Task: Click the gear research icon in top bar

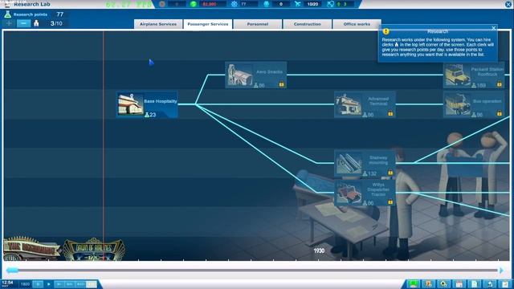Action: click(234, 4)
